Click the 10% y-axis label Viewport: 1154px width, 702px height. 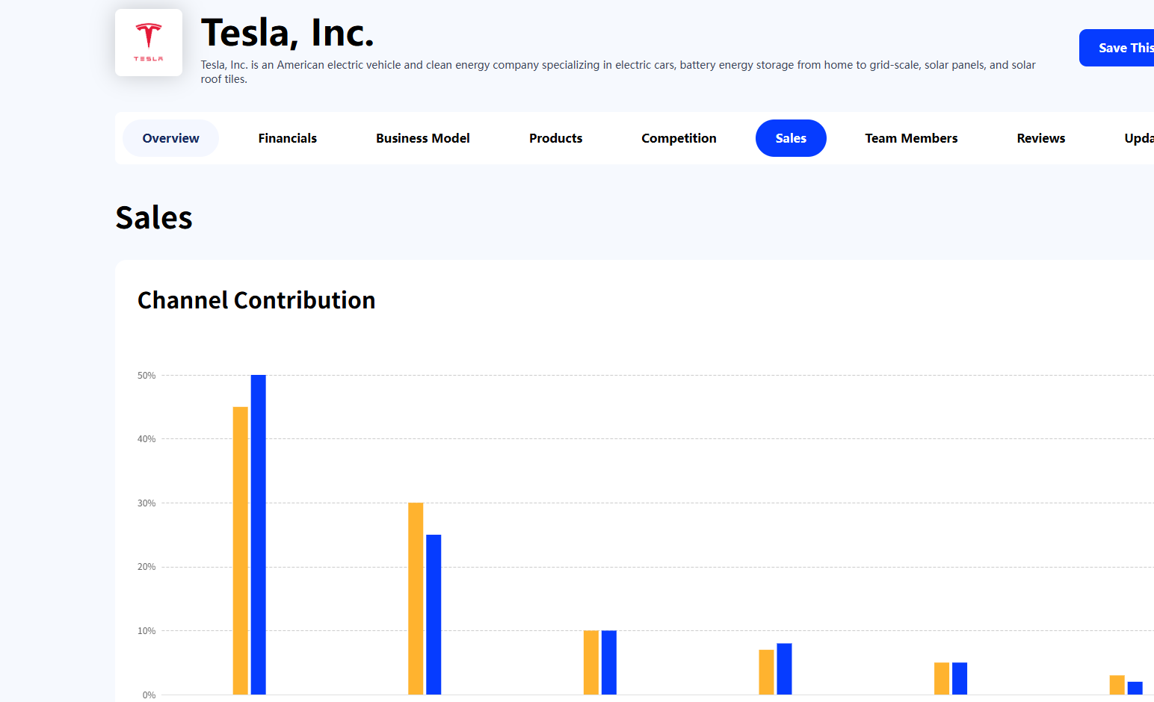click(x=146, y=631)
